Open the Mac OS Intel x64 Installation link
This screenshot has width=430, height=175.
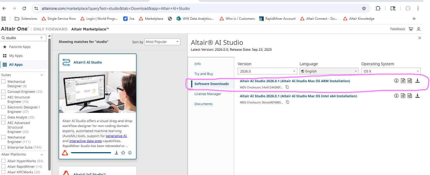[x=298, y=96]
